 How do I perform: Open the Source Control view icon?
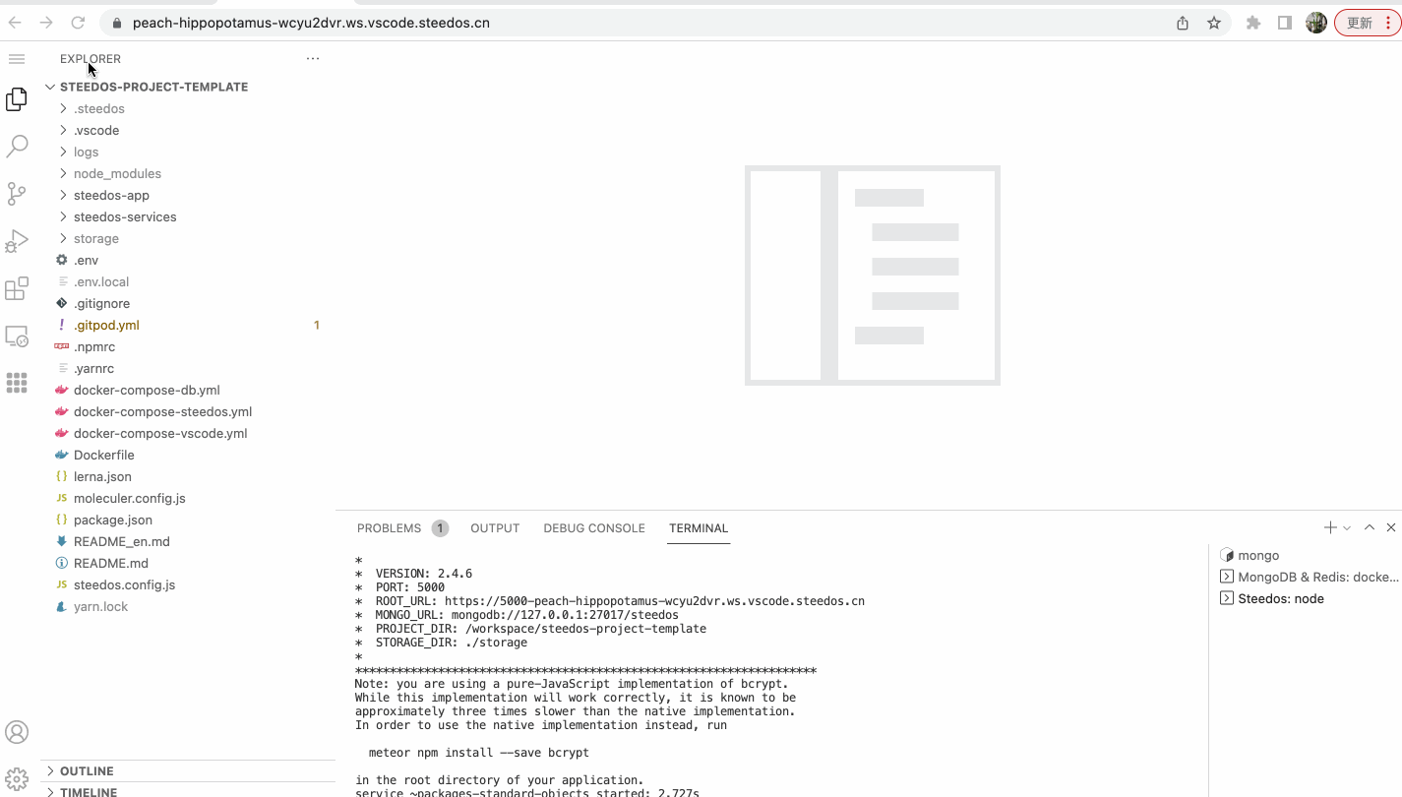pyautogui.click(x=17, y=194)
